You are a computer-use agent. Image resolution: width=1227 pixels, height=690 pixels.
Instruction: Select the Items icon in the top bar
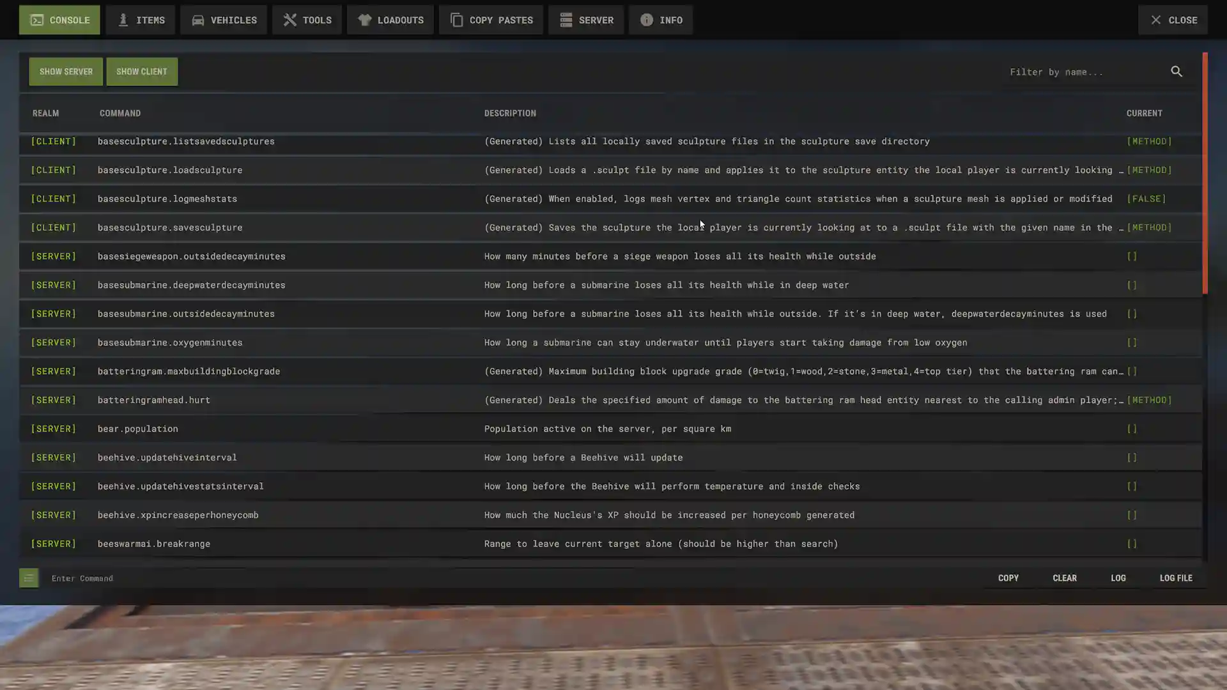(122, 20)
